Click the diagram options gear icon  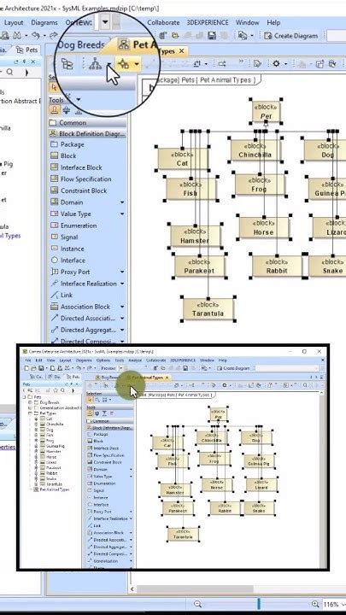point(276,63)
